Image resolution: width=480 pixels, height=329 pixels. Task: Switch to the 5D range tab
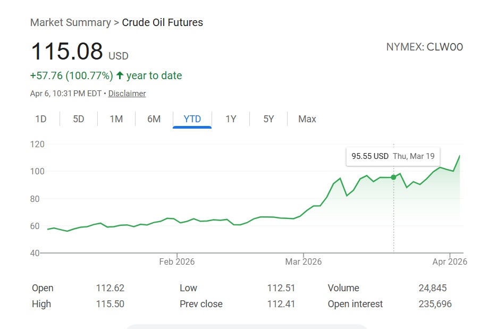pyautogui.click(x=79, y=119)
